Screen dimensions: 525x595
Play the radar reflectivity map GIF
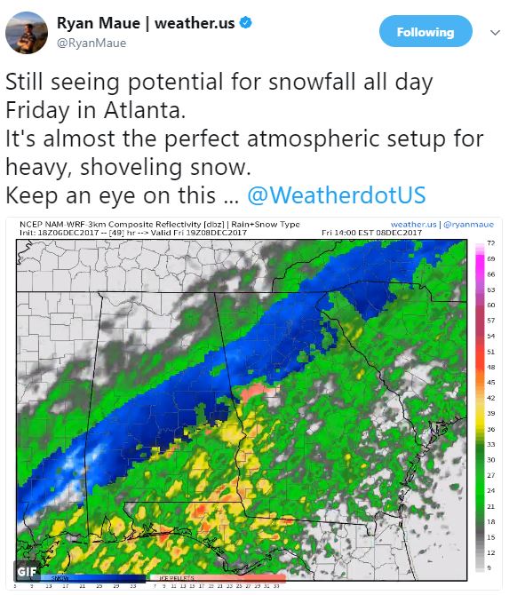[x=253, y=403]
